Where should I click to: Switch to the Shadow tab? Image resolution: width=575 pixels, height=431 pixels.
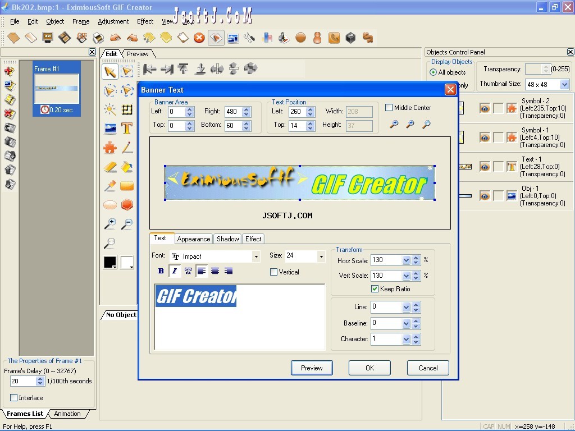click(228, 239)
